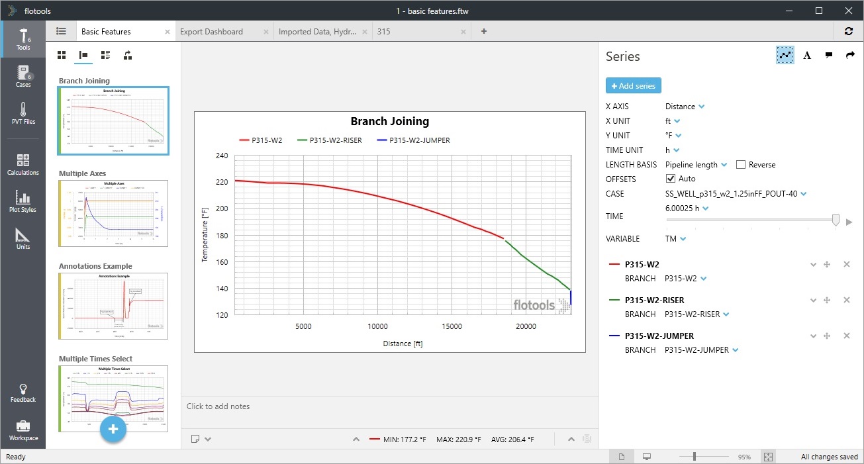The height and width of the screenshot is (464, 864).
Task: Click the Add series button
Action: [x=633, y=86]
